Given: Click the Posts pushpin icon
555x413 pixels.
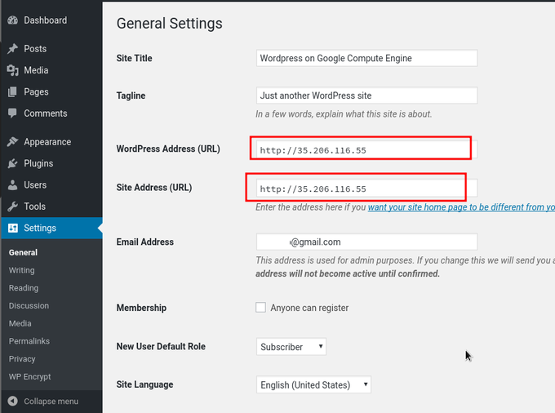Looking at the screenshot, I should 13,48.
